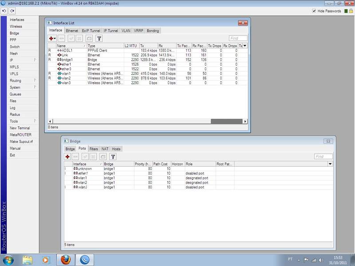Open the IP Tunnel tab

coord(110,31)
